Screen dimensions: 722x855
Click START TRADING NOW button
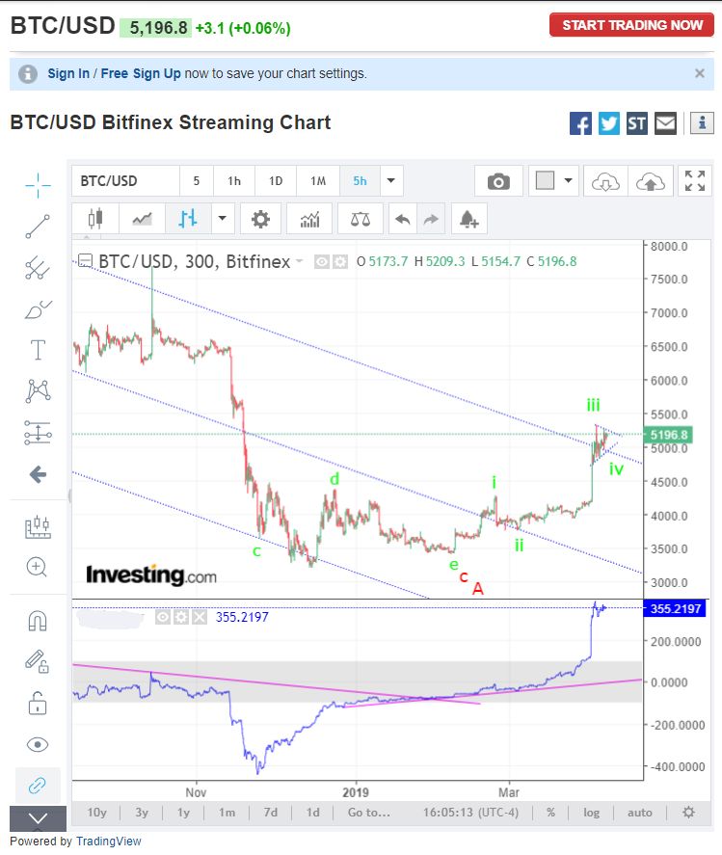coord(631,25)
